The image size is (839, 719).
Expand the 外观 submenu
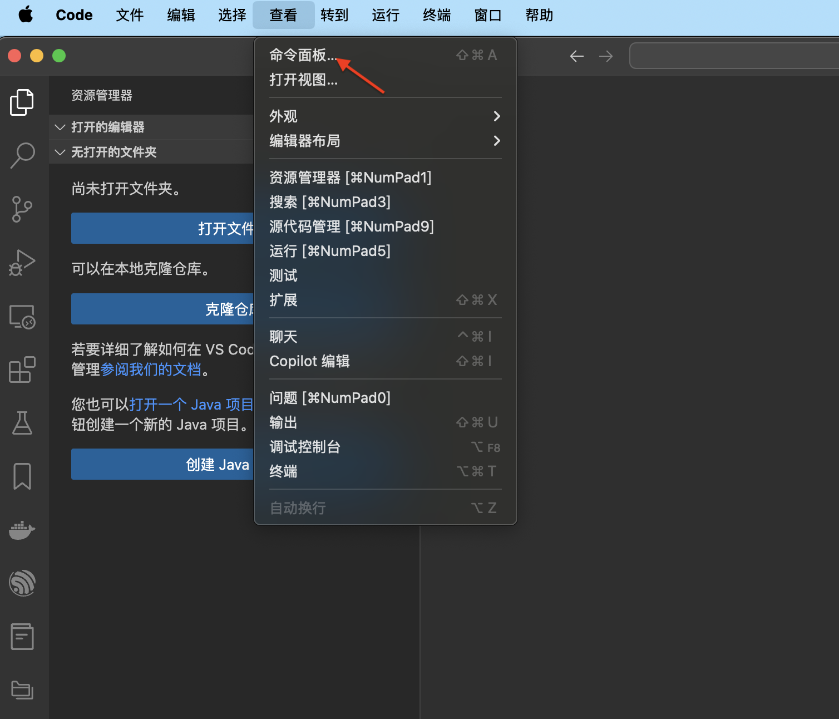pyautogui.click(x=386, y=116)
